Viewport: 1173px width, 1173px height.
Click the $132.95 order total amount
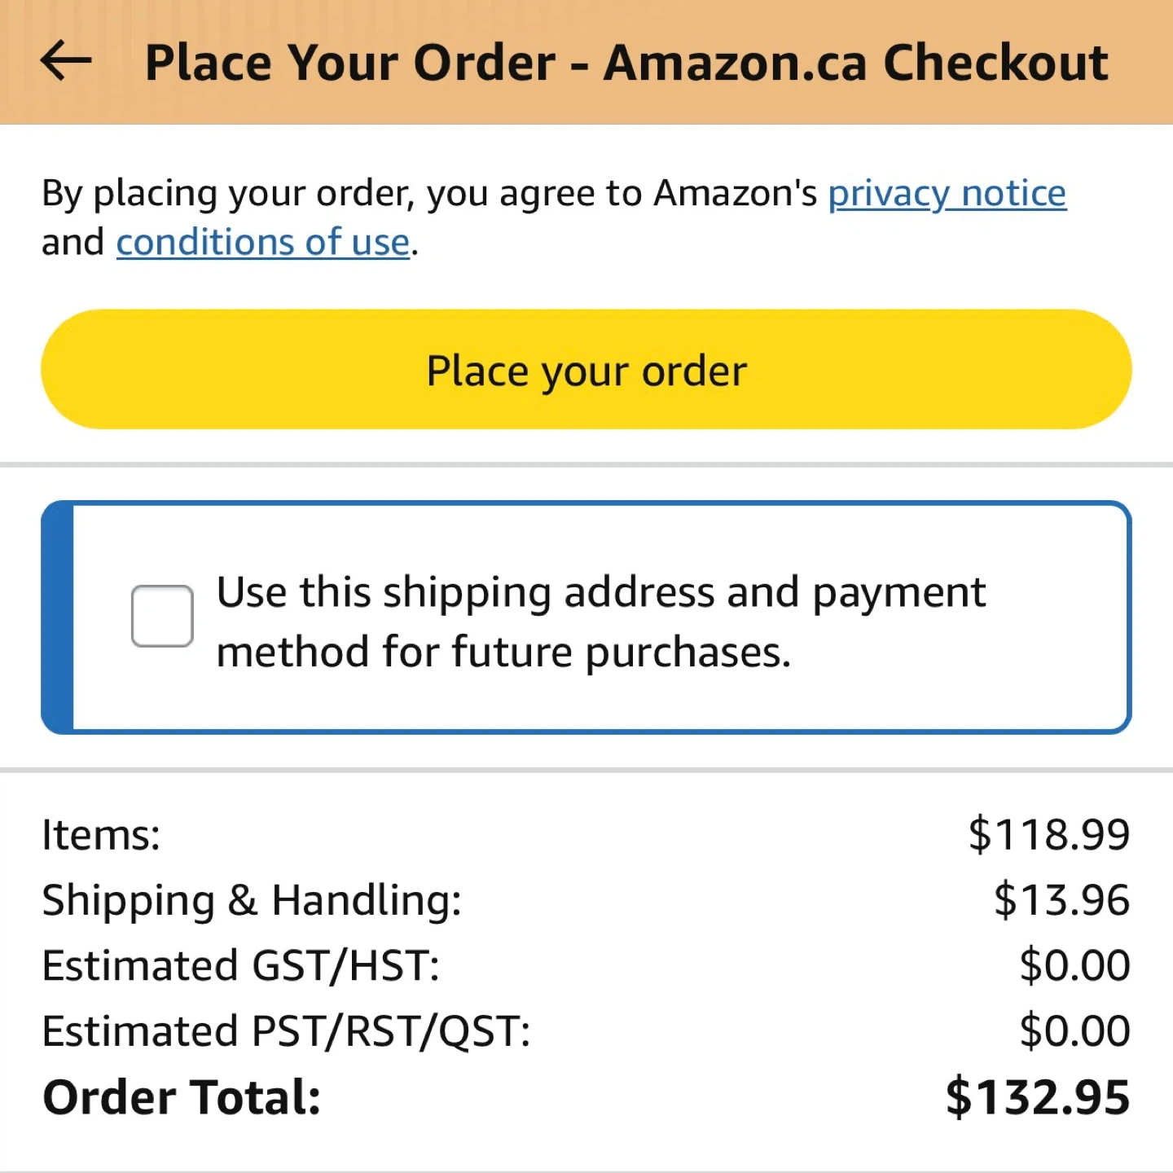[x=1038, y=1097]
